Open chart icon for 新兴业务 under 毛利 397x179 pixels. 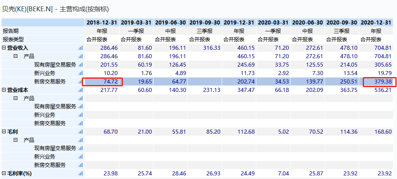pos(81,157)
